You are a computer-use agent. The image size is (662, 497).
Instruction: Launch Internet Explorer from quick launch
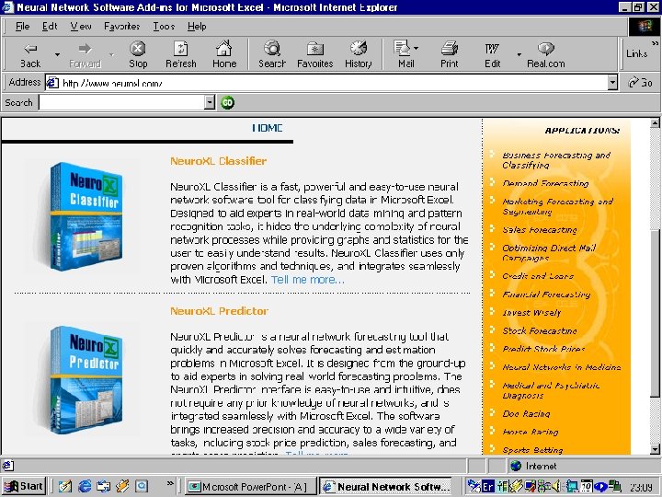pos(84,486)
